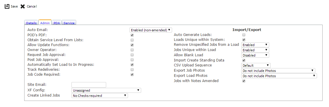Enable Obtain Service Level From Lists
The height and width of the screenshot is (107, 329).
click(132, 40)
